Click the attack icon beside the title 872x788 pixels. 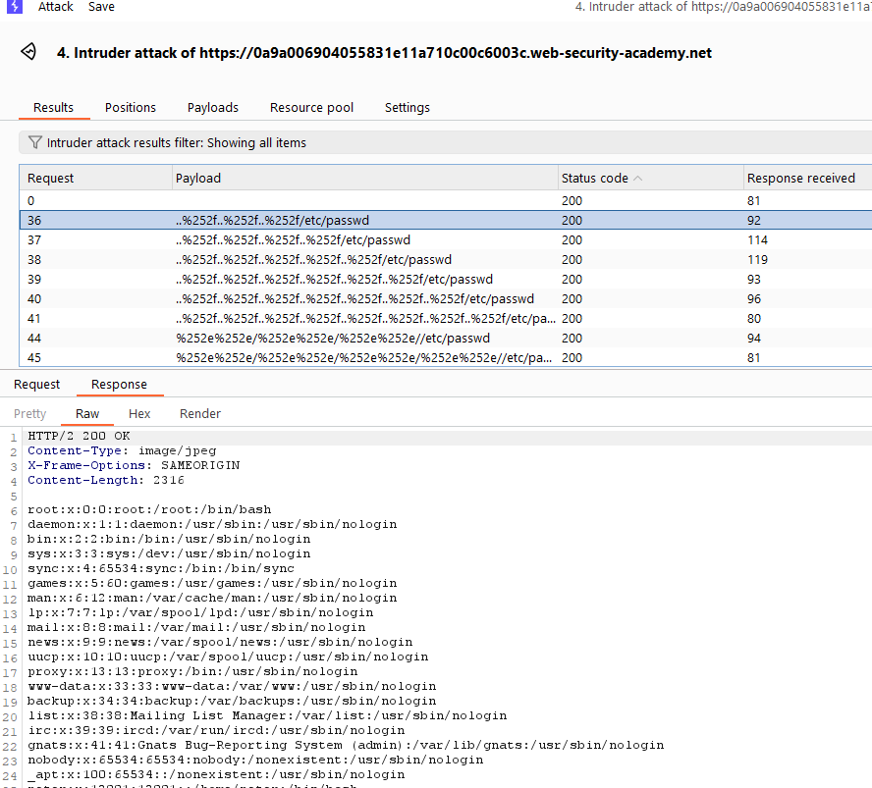click(28, 52)
